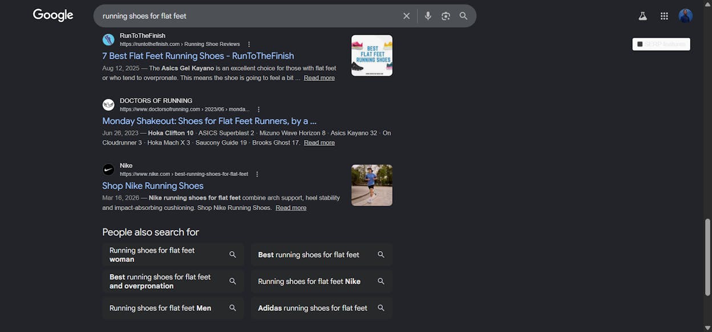Click the 'DOCTORS OF RUNNING' site name
This screenshot has width=712, height=332.
(x=156, y=101)
